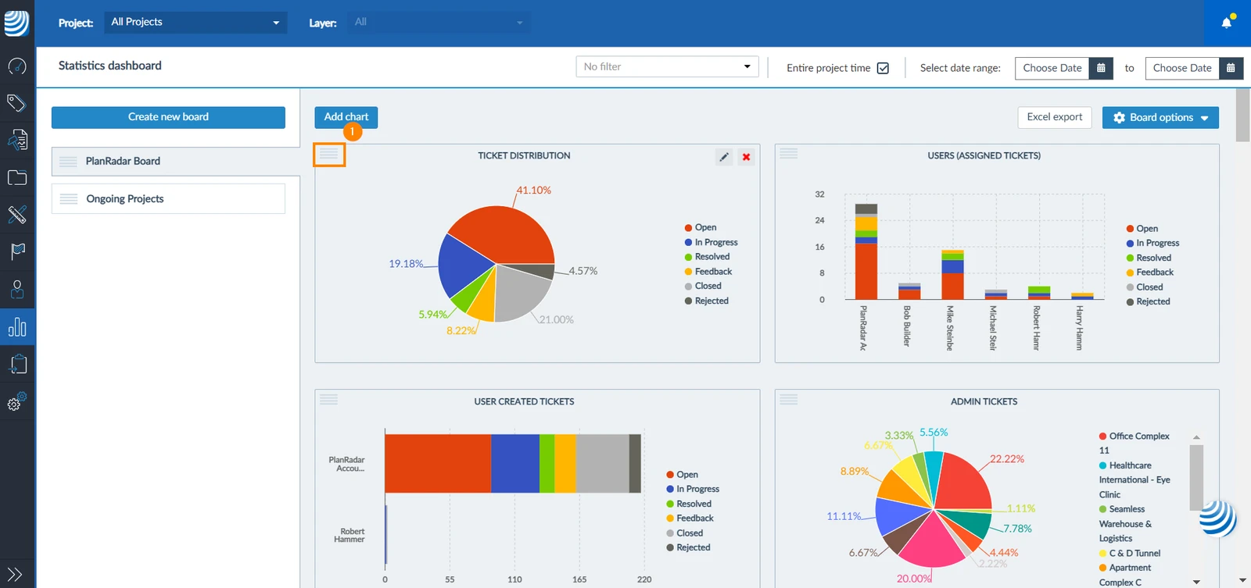Click the calendar icon of the end date
The width and height of the screenshot is (1251, 588).
1231,68
